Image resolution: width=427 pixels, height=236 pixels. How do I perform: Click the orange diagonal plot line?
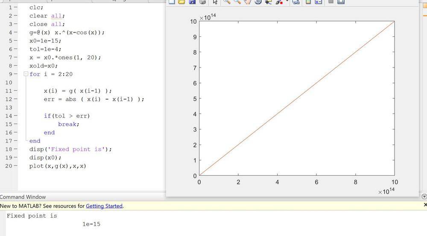[297, 98]
